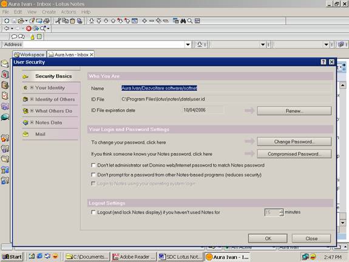Open the Address bar dropdown arrow

tap(188, 44)
